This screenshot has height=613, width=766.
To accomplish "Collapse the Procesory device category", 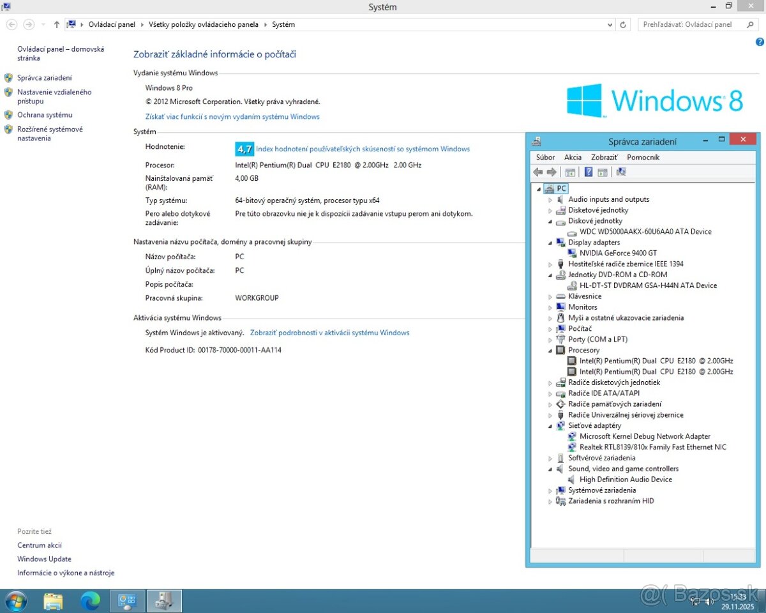I will tap(550, 351).
